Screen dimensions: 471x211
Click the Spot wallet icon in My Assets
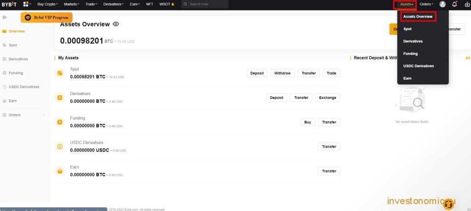(x=60, y=73)
